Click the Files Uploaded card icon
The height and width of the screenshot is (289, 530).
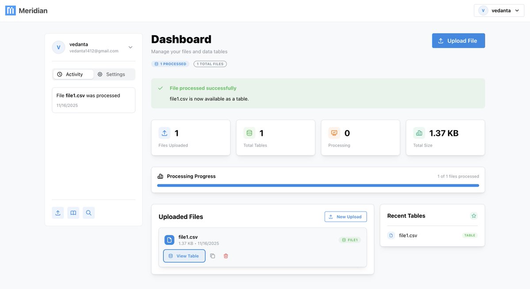click(164, 133)
